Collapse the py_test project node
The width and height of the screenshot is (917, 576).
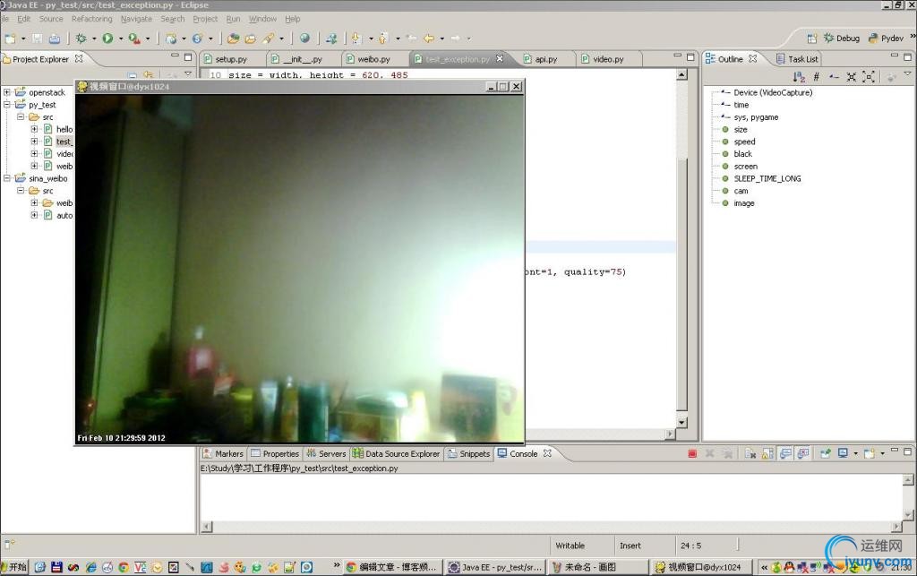(7, 105)
